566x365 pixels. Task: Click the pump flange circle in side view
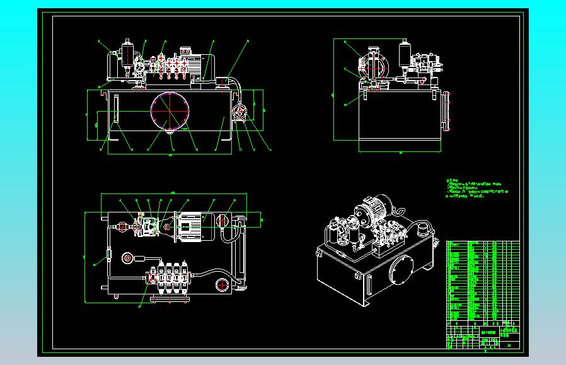(x=374, y=67)
